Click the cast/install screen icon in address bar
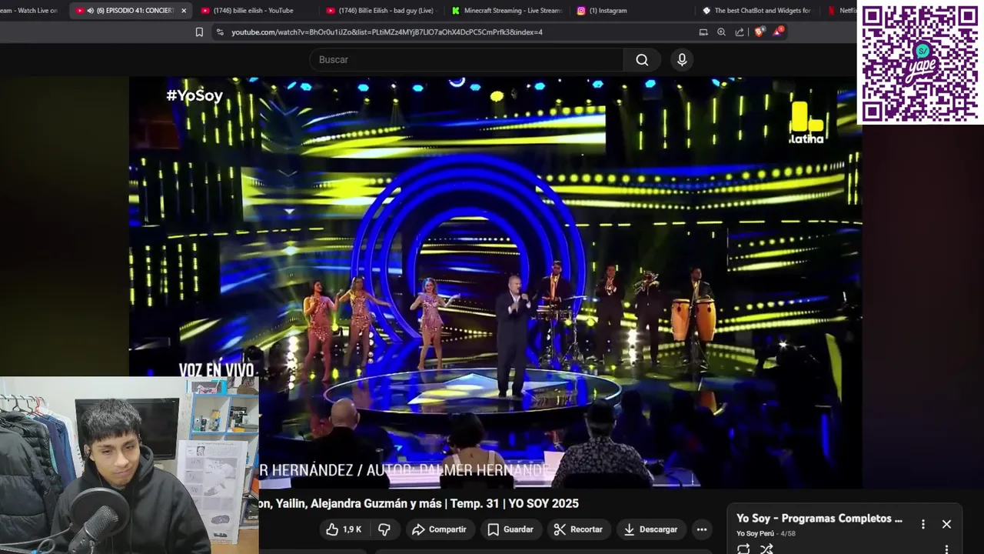The image size is (984, 554). point(703,32)
